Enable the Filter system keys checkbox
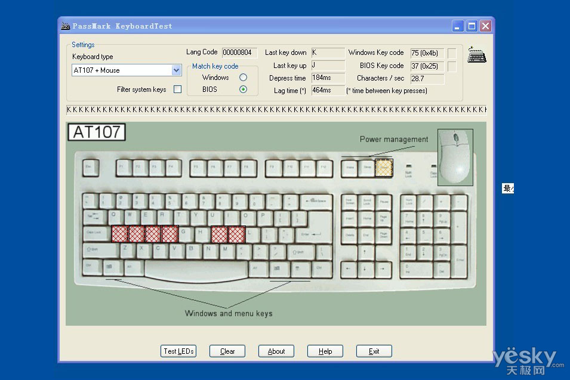Viewport: 570px width, 380px height. click(177, 89)
